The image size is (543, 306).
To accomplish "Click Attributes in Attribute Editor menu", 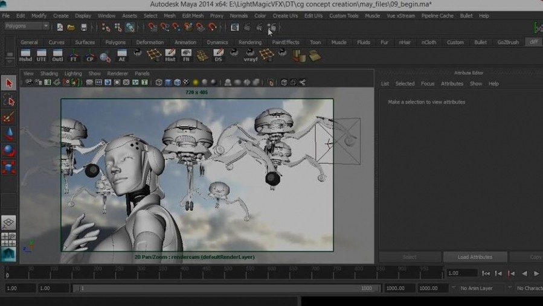I will (x=452, y=84).
